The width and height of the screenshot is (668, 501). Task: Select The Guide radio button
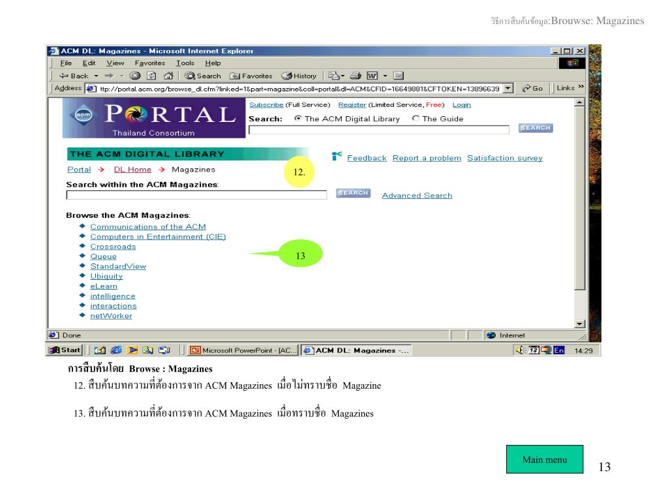[x=416, y=118]
